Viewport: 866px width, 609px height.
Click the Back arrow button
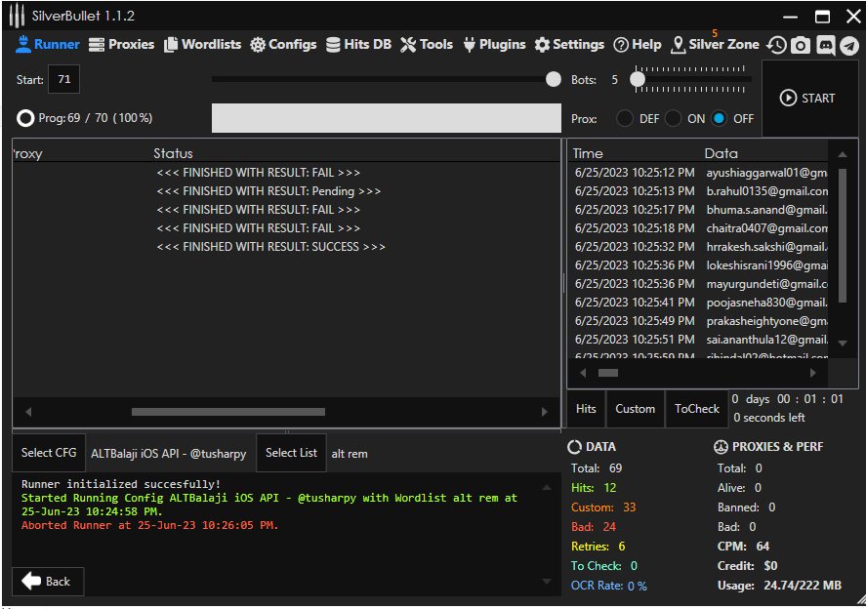47,582
